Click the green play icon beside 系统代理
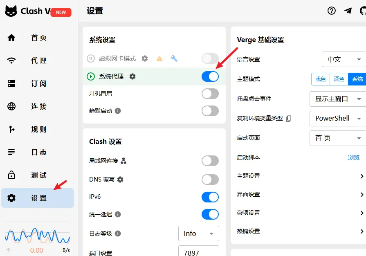366x256 pixels. point(90,76)
